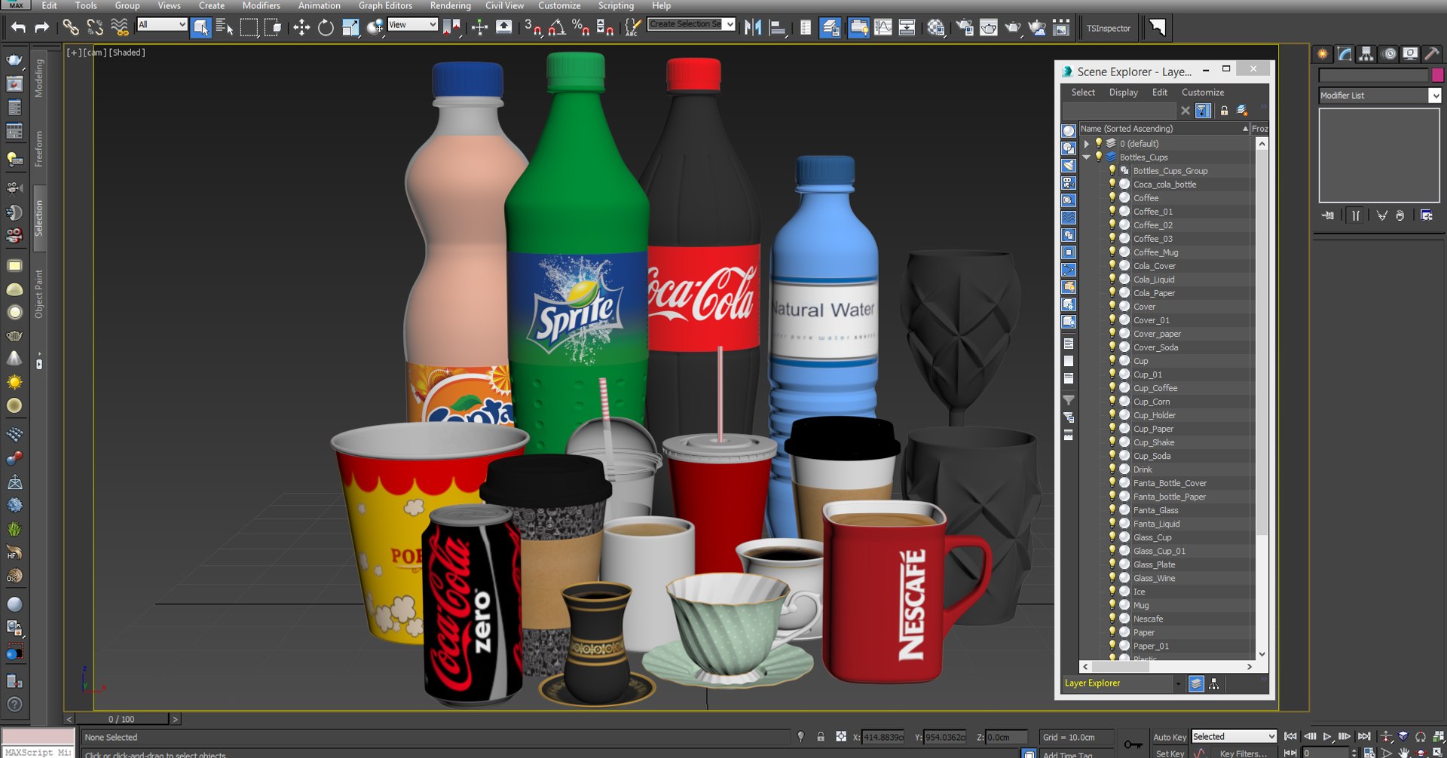The height and width of the screenshot is (758, 1447).
Task: Toggle the Layer Explorer toolbar button
Action: coord(830,28)
